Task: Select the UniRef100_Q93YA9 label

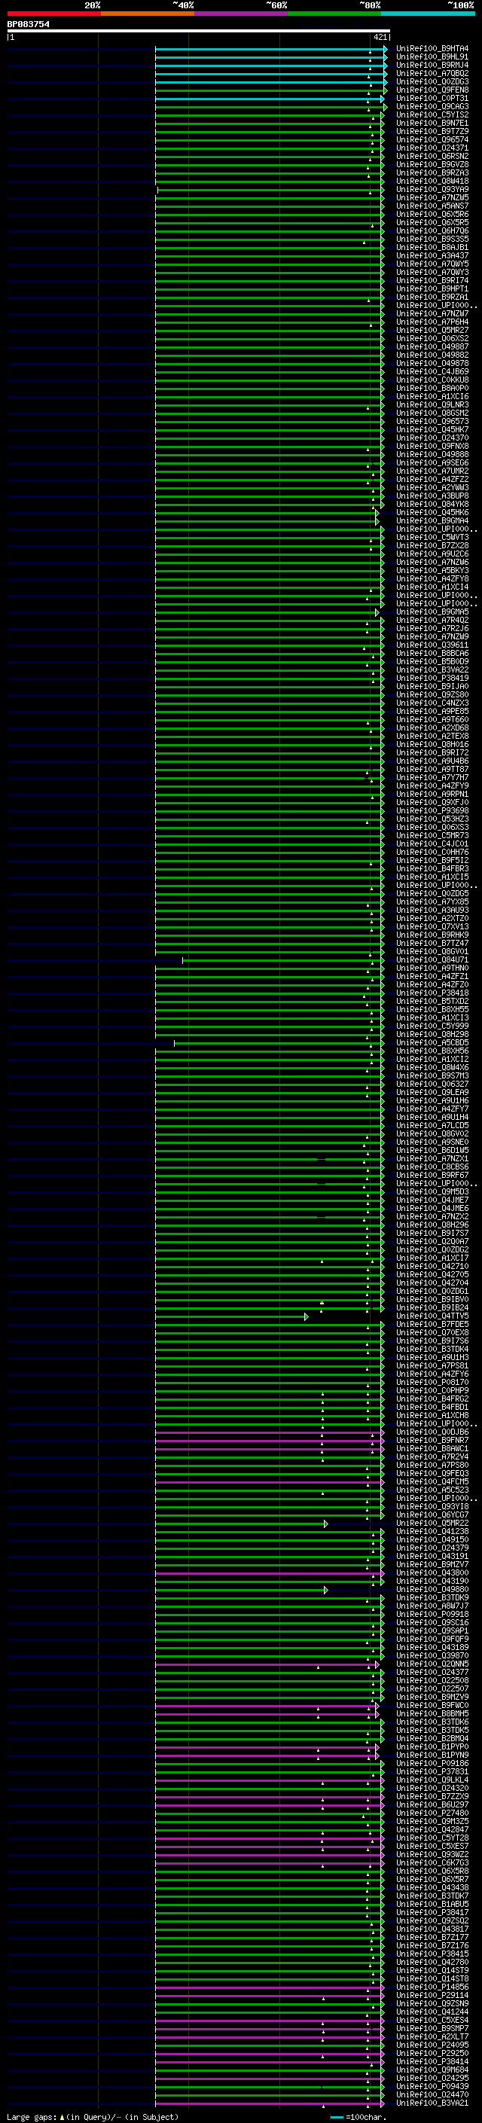Action: [432, 190]
